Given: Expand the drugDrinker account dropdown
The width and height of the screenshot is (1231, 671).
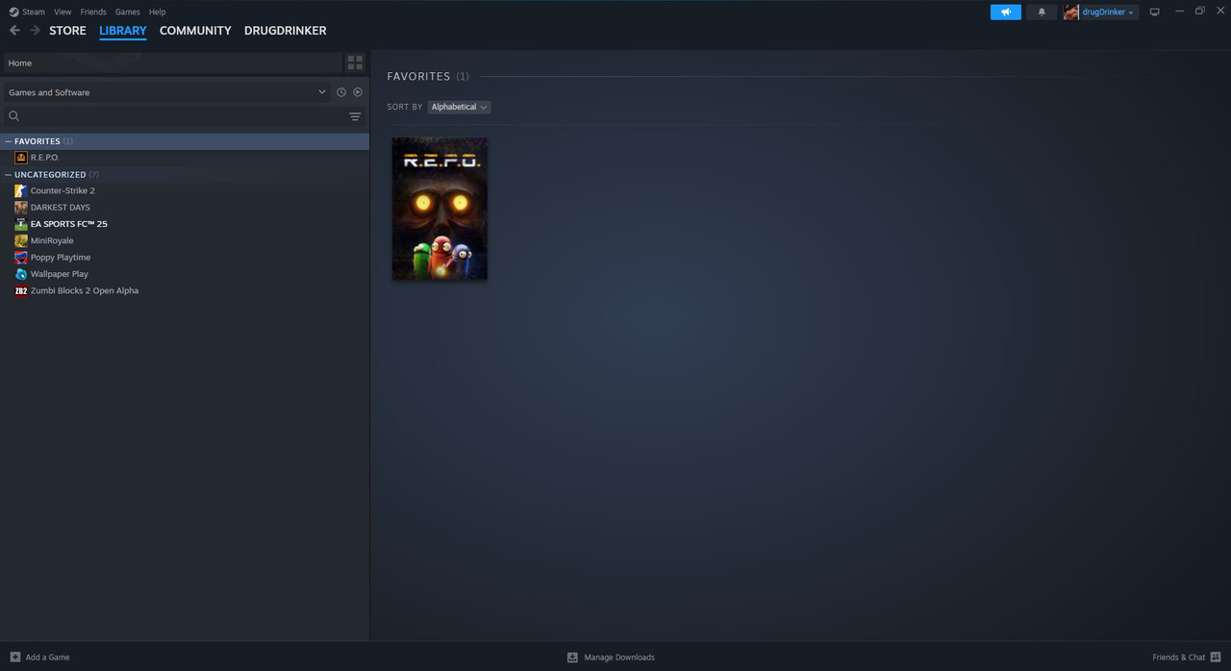Looking at the screenshot, I should click(1108, 12).
